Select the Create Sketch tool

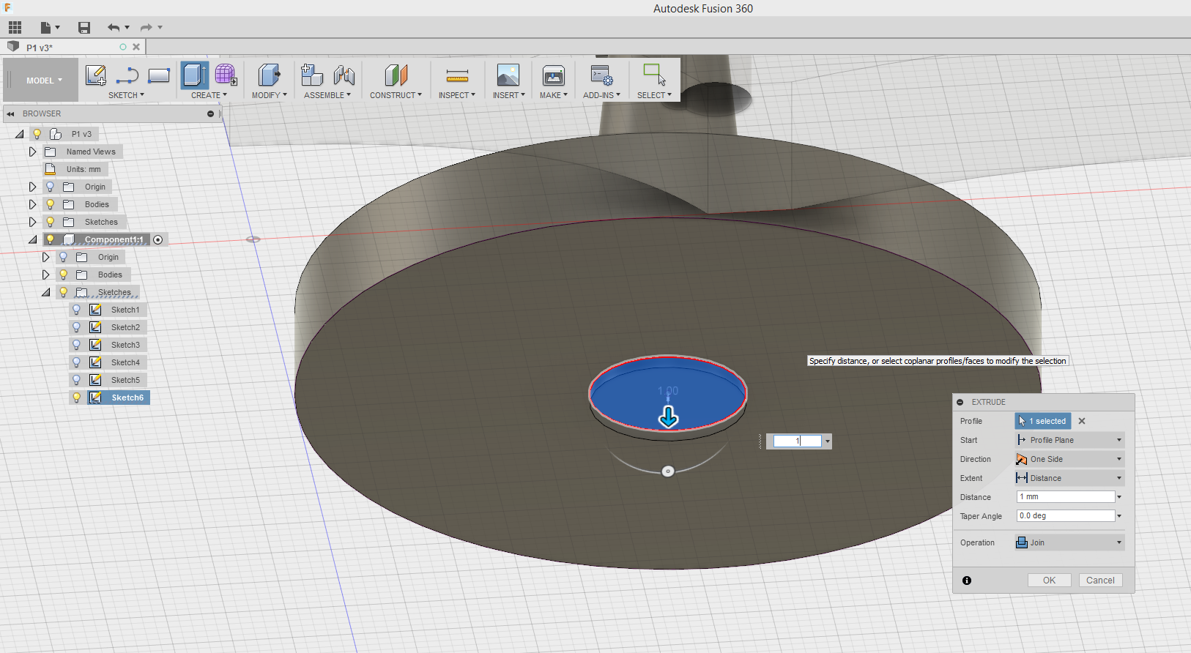coord(96,75)
